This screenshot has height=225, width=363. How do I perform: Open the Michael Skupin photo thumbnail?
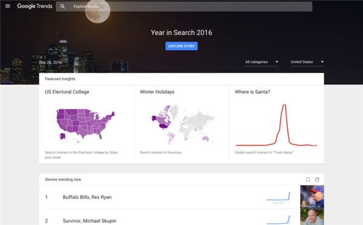(x=312, y=217)
